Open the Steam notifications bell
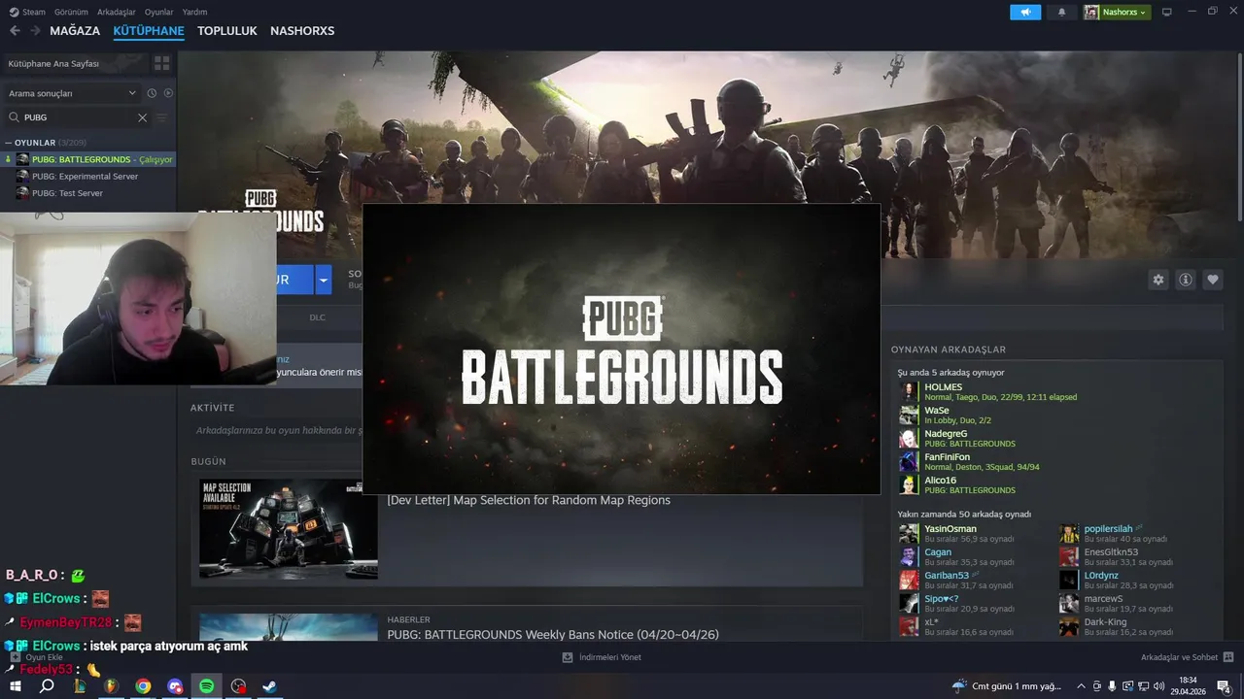The image size is (1244, 699). tap(1061, 12)
